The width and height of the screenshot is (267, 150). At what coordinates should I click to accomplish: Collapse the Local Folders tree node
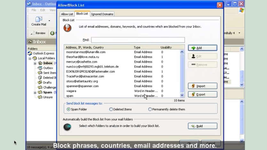(30, 59)
